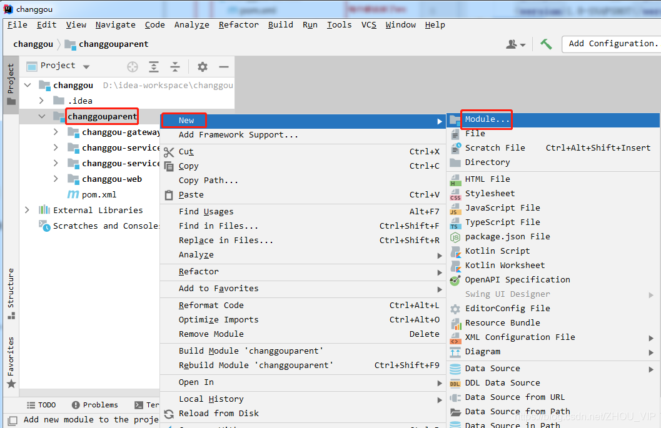Click the Copy icon in context menu
Image resolution: width=661 pixels, height=428 pixels.
169,166
